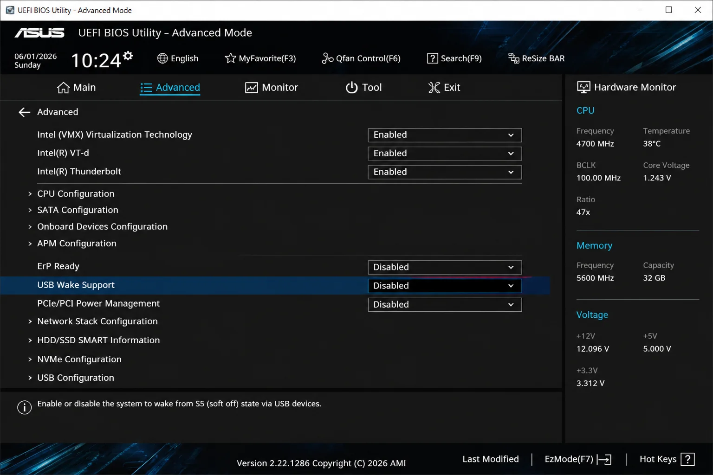Click the globe language icon

[162, 58]
